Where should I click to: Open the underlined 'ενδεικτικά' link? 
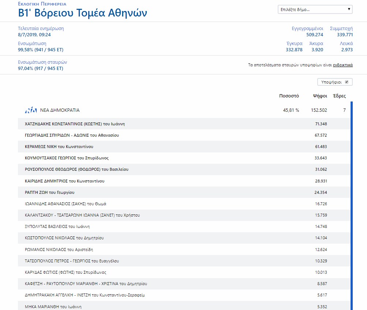click(x=342, y=65)
